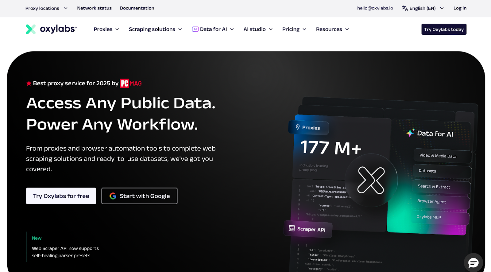Expand the Scraping solutions chevron

[x=180, y=29]
